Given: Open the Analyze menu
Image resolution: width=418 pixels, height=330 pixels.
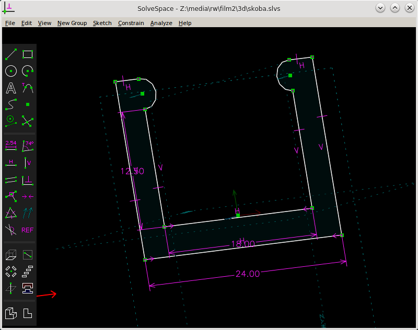Looking at the screenshot, I should click(x=161, y=23).
